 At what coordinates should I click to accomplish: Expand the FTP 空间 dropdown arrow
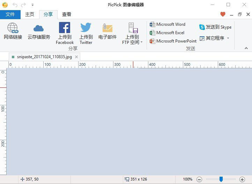(142, 42)
